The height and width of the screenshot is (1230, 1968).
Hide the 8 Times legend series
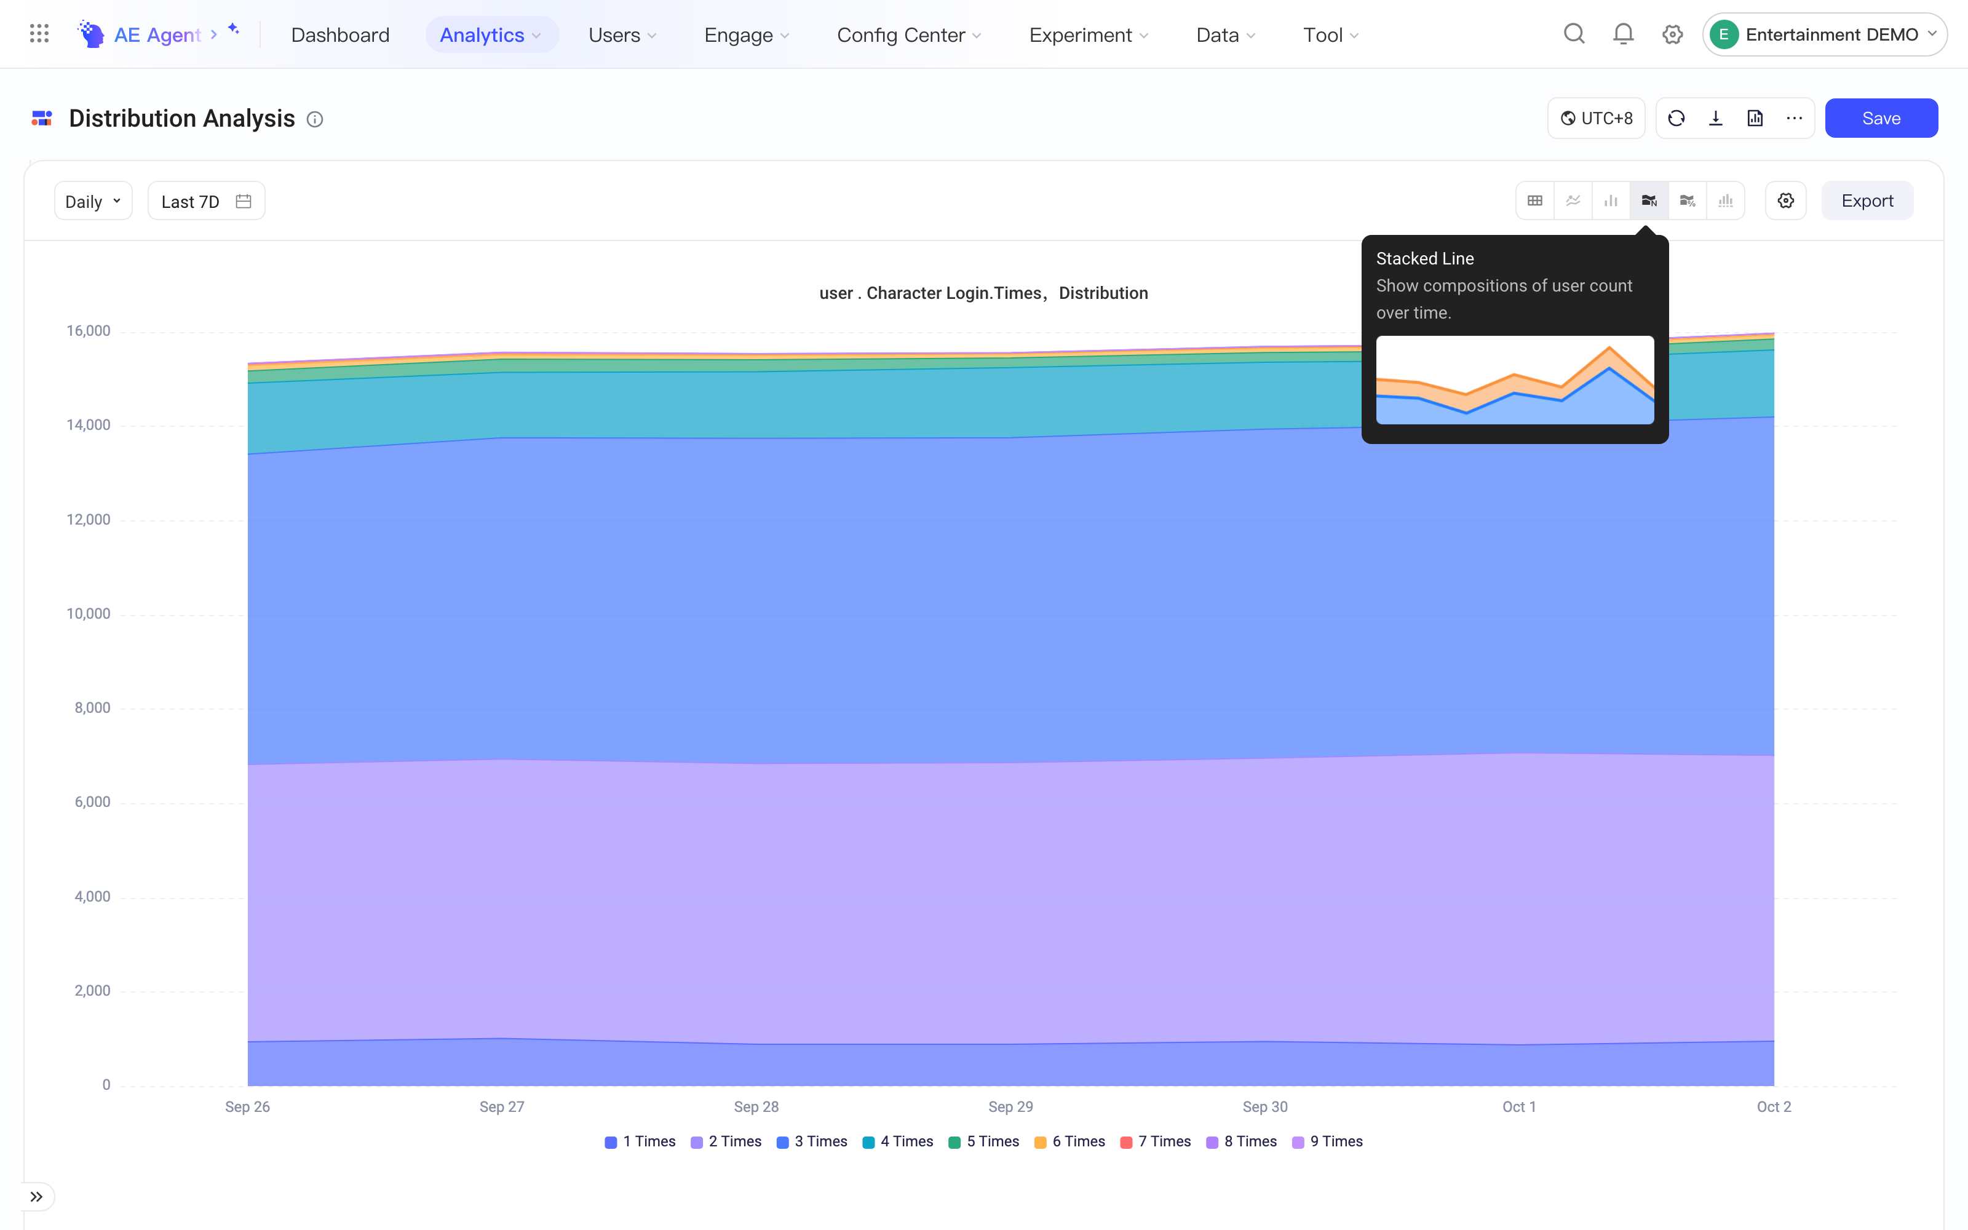click(1242, 1141)
